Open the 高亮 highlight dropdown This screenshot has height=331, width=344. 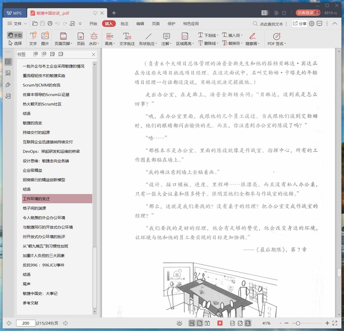110,39
